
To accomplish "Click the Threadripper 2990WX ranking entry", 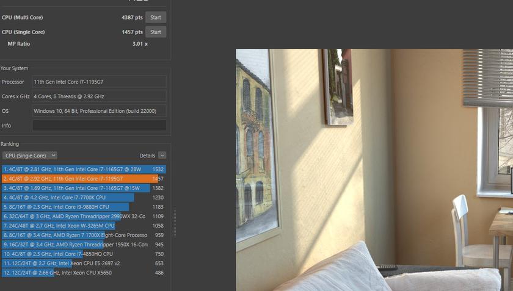I will point(83,217).
